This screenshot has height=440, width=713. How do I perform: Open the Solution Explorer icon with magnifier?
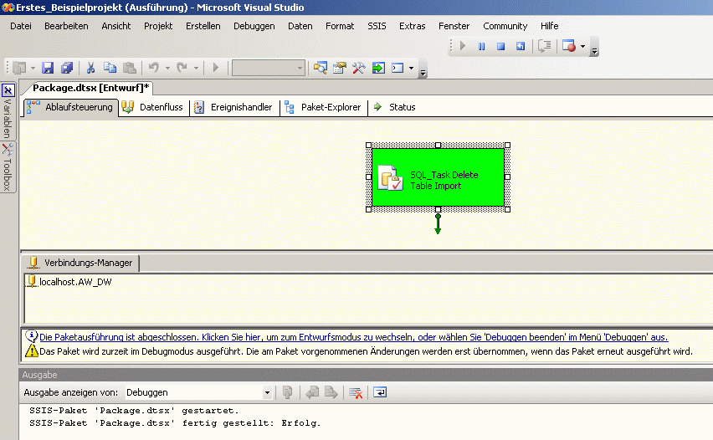pyautogui.click(x=321, y=69)
